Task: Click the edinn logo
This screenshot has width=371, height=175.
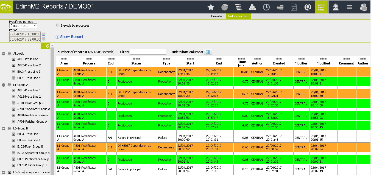Action: point(7,7)
